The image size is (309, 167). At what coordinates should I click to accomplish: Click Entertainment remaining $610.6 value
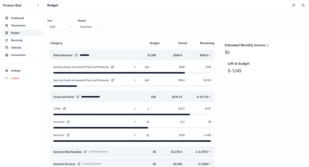tap(204, 55)
